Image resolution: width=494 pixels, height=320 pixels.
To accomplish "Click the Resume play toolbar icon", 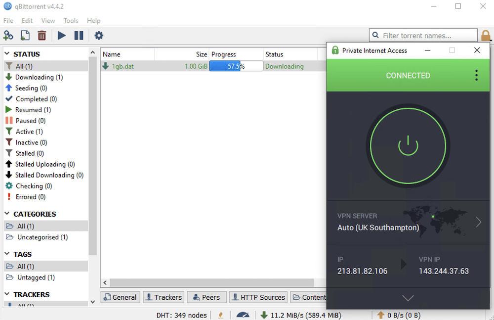I will [62, 35].
